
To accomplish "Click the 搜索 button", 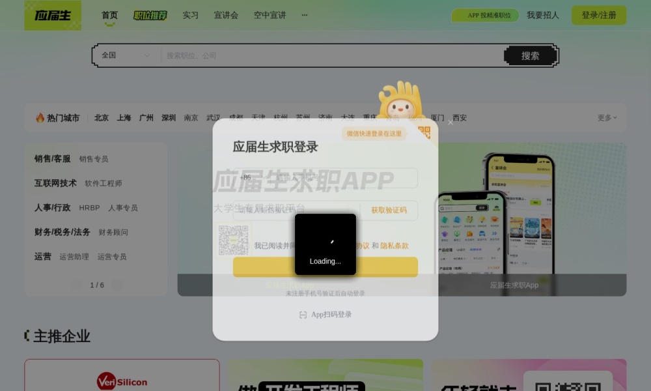I will (x=530, y=55).
